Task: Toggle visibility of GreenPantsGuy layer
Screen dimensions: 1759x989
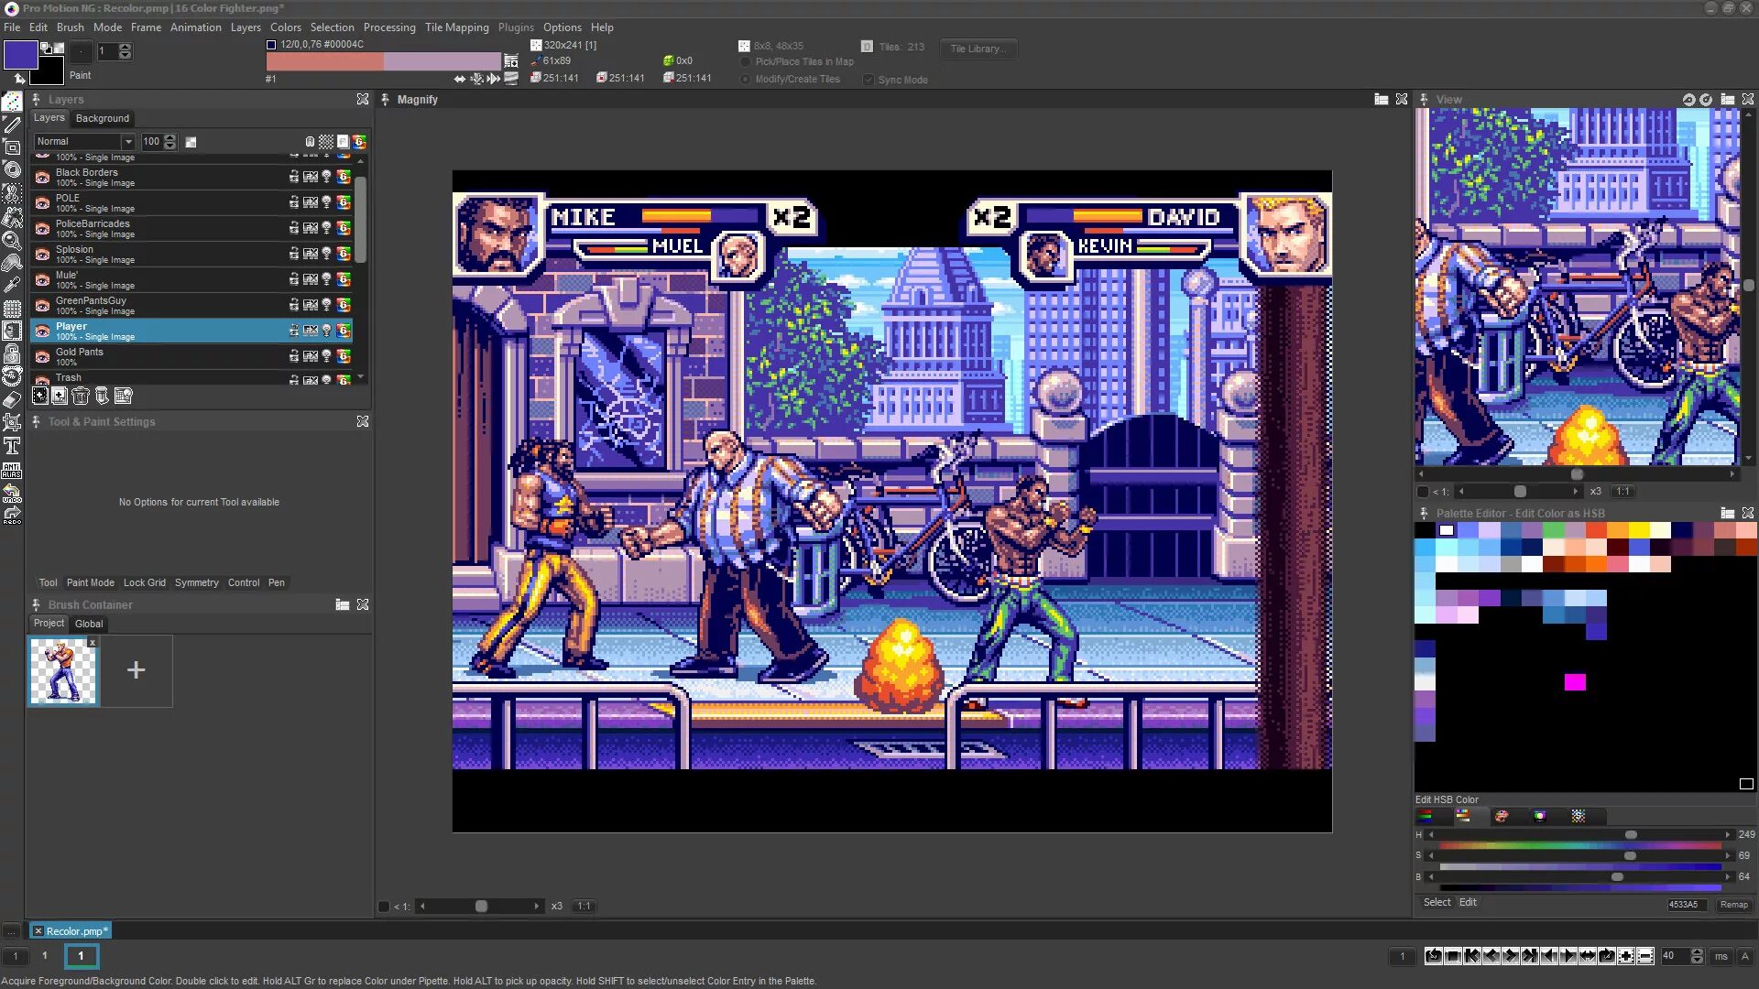Action: coord(42,305)
